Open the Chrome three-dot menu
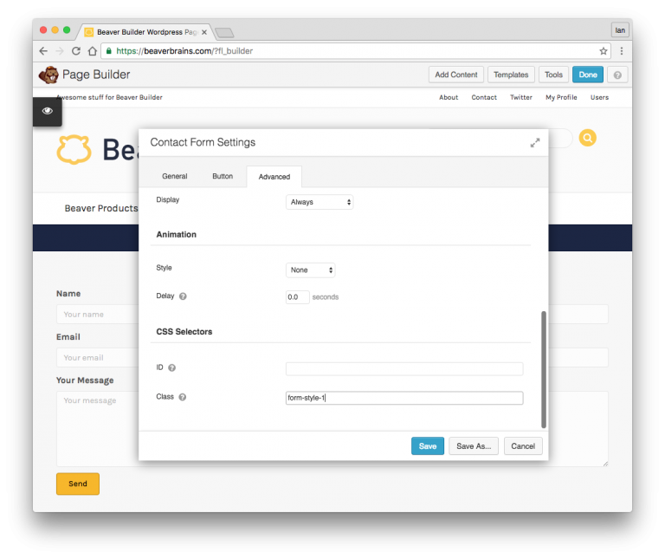 click(x=622, y=51)
